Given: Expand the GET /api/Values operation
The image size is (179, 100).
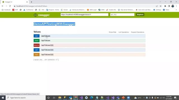Looking at the screenshot, I should (46, 36).
